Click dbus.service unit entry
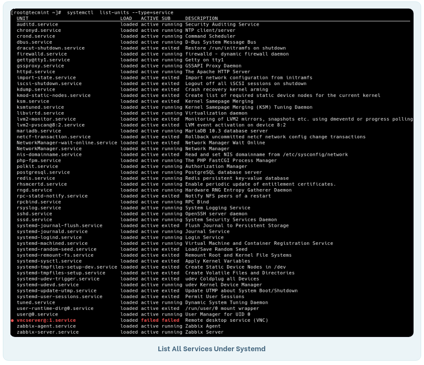This screenshot has height=365, width=424. click(34, 42)
